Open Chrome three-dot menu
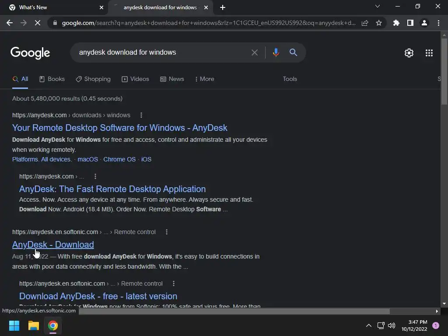 438,23
